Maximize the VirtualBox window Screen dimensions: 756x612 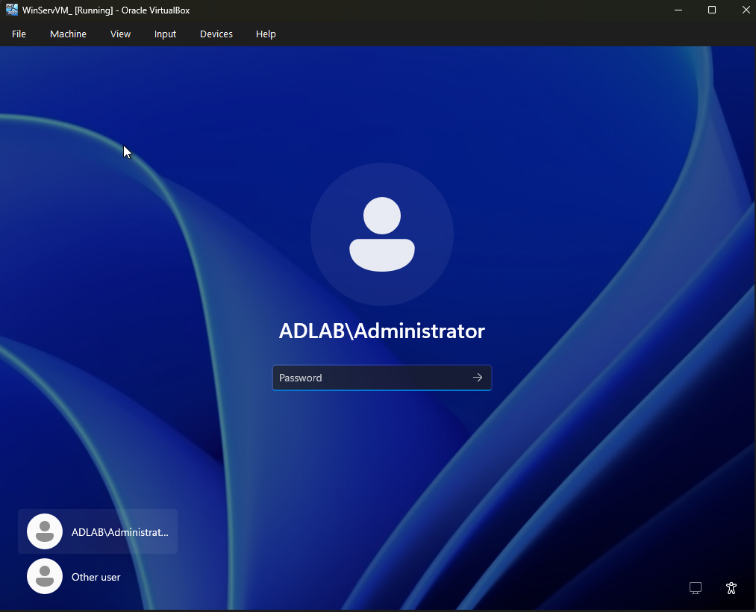712,10
